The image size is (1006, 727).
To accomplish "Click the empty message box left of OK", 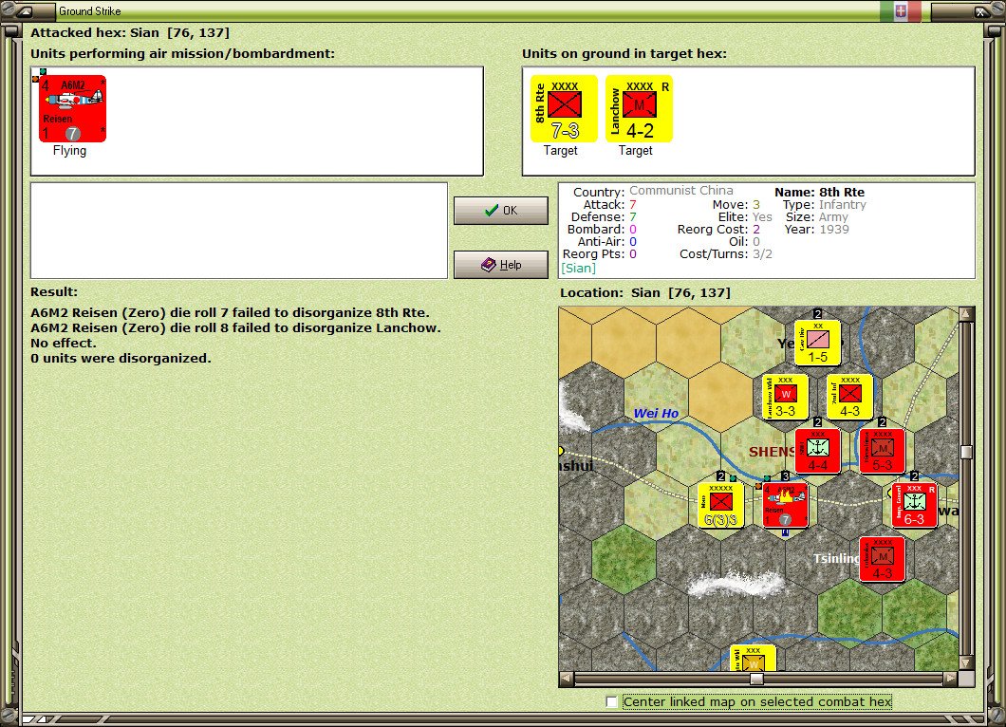I will [x=238, y=231].
